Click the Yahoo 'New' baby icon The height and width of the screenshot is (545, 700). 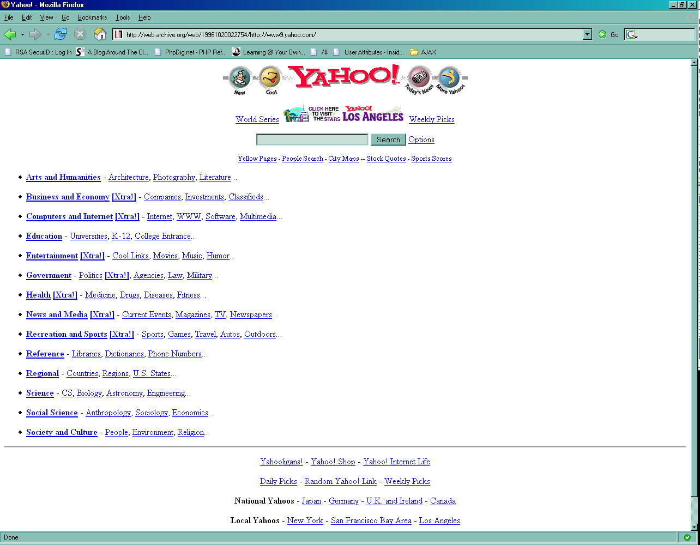coord(240,80)
